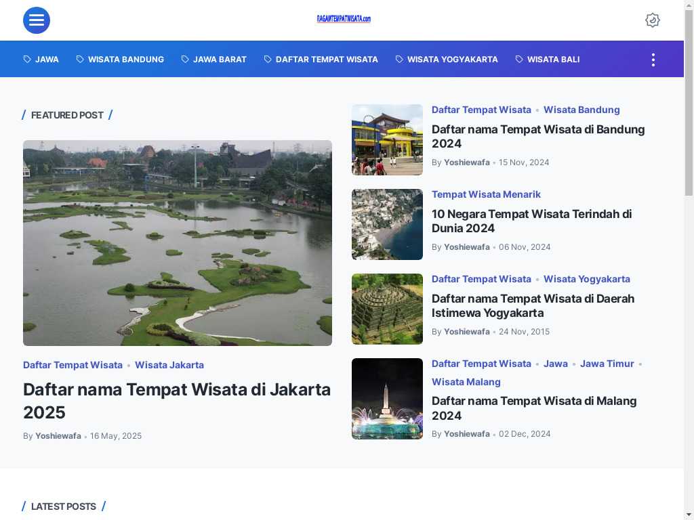The height and width of the screenshot is (520, 694).
Task: Click the Wisata Jakarta category link
Action: click(x=169, y=365)
